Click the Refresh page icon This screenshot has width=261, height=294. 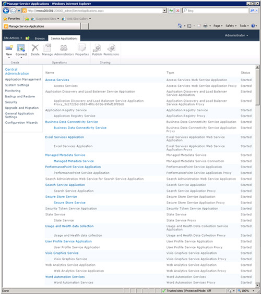171,11
